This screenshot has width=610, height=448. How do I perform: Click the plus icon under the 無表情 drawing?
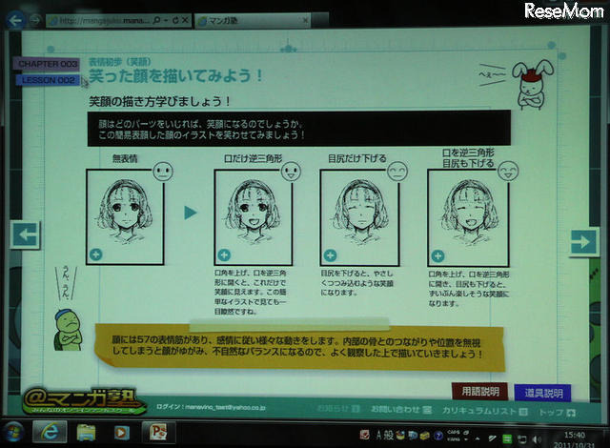click(x=95, y=255)
